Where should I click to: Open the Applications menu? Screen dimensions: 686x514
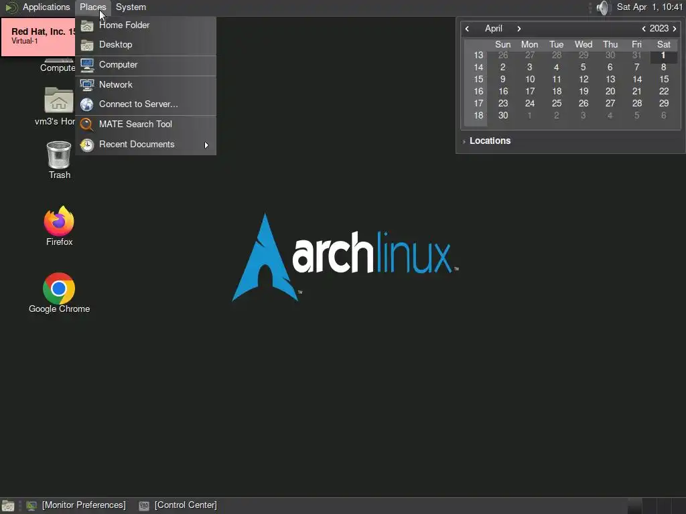tap(46, 7)
